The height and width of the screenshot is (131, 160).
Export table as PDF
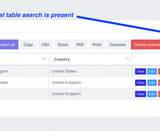coord(80,44)
